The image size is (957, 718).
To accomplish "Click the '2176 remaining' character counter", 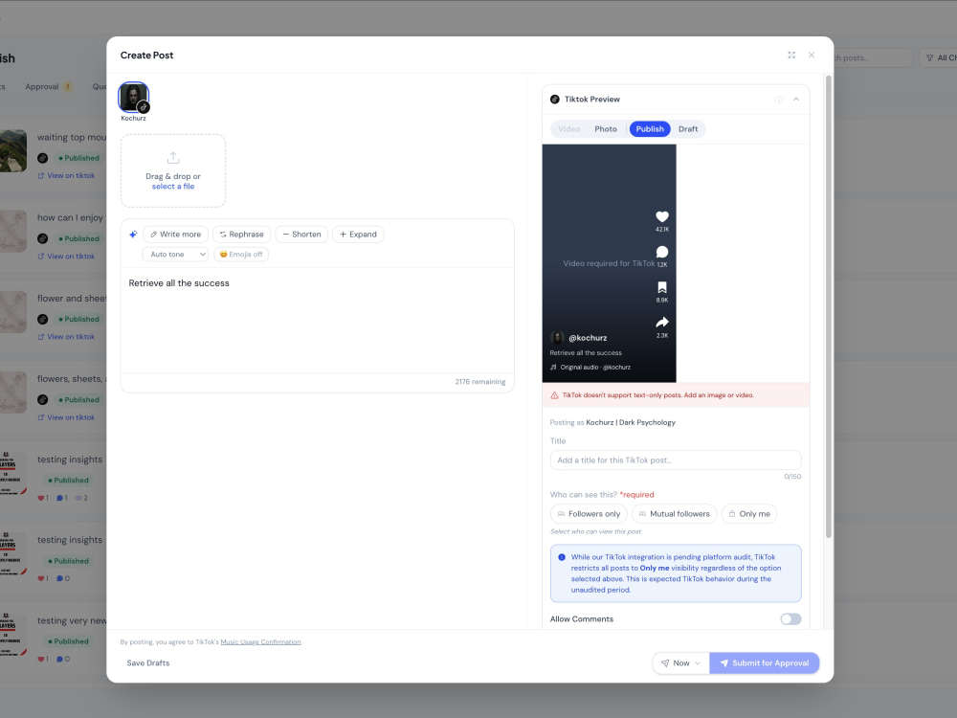I will (480, 382).
